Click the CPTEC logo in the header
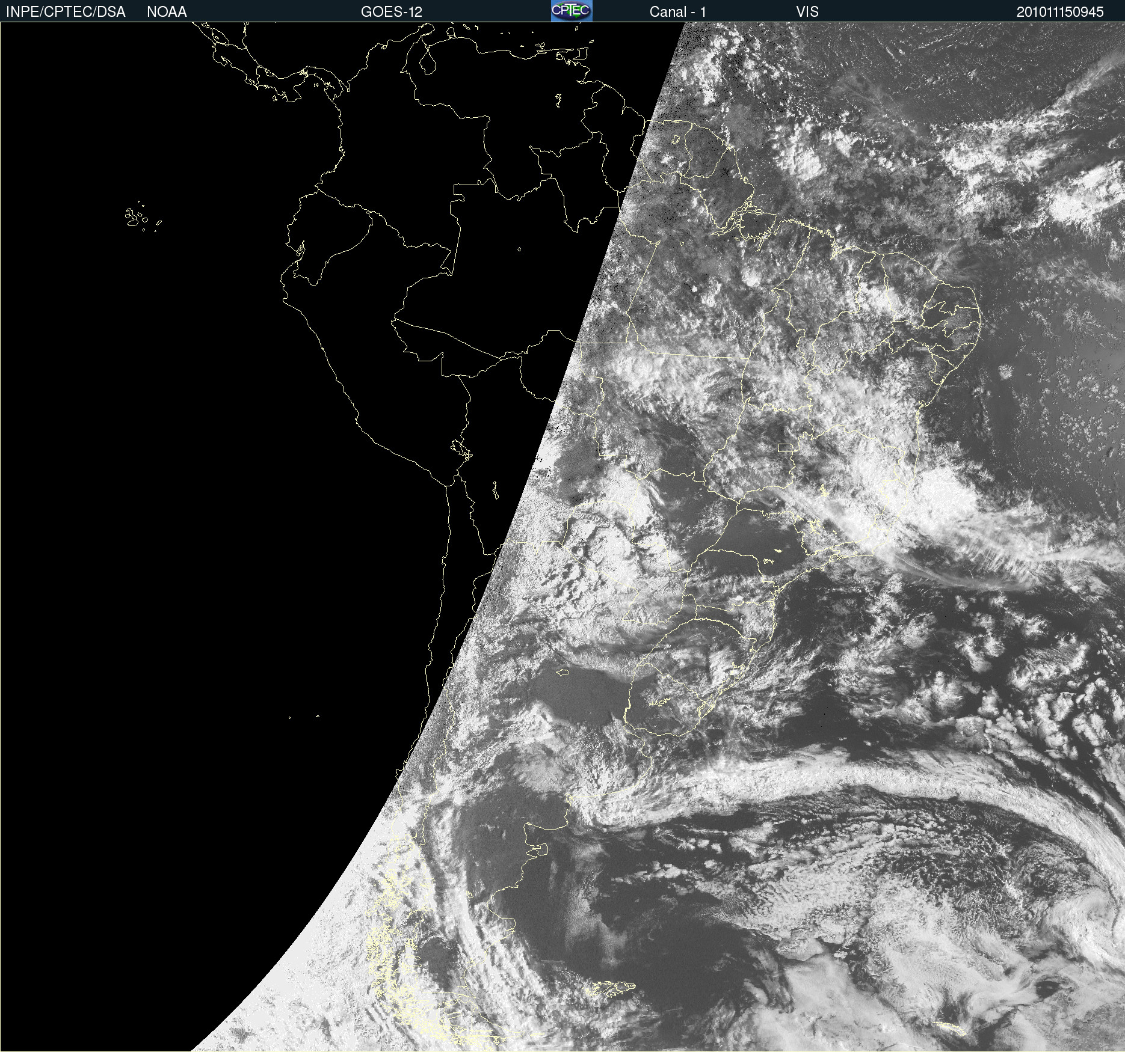 (x=572, y=11)
